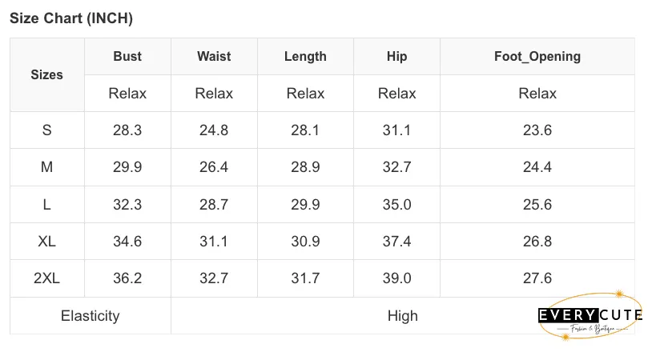Click the Sizes header cell
Screen dimensions: 652x352
pyautogui.click(x=47, y=74)
